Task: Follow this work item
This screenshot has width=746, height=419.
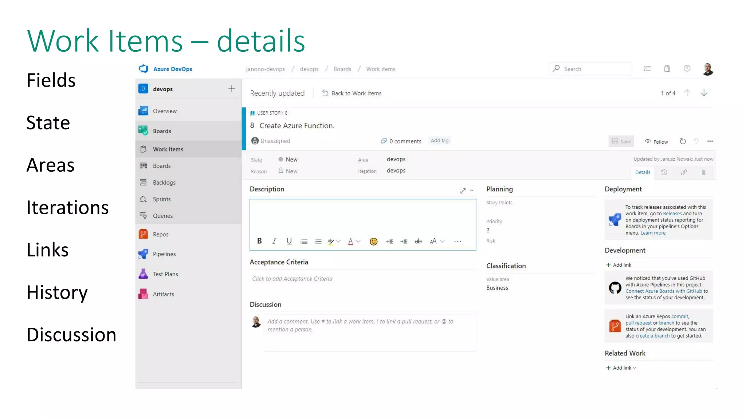Action: point(656,141)
